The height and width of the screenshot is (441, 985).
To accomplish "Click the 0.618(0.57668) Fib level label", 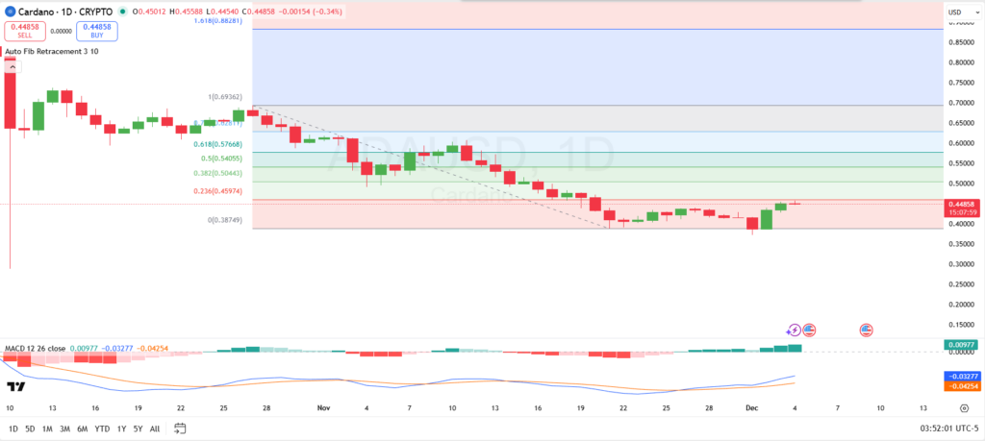I will click(x=218, y=144).
